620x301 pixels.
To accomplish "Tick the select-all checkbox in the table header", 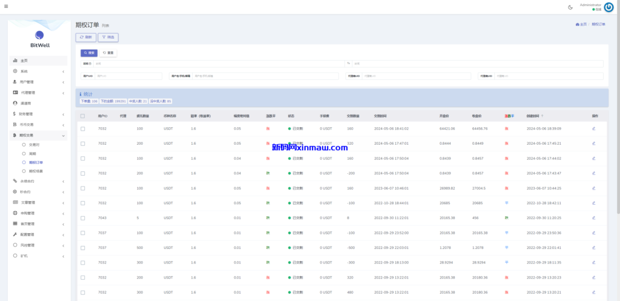I will click(x=83, y=116).
